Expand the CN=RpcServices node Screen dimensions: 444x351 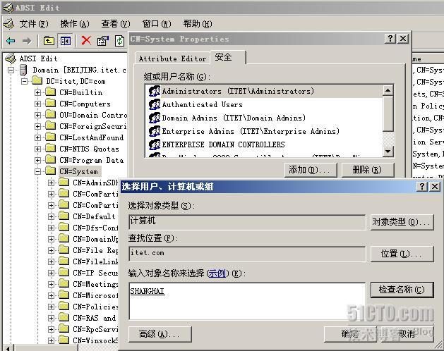pos(51,330)
